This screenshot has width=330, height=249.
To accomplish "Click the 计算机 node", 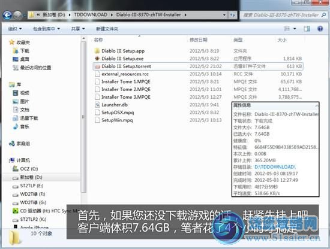I will point(23,160).
